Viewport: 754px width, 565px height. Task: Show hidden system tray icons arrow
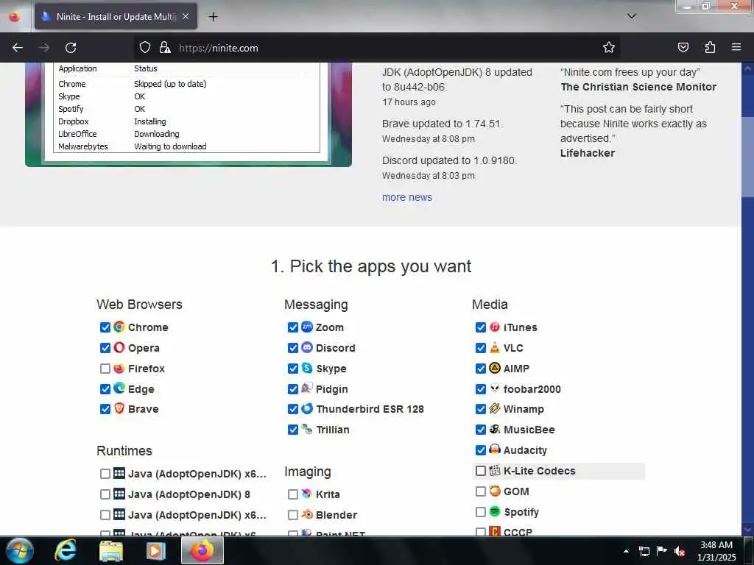626,551
